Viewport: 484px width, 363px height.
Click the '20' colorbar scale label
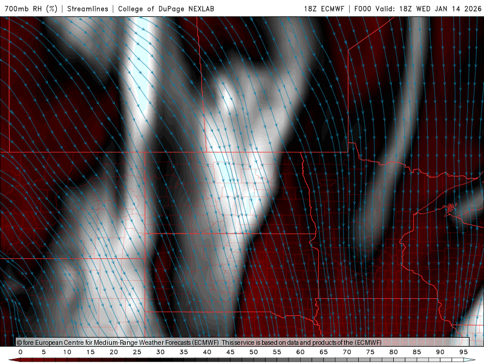coord(114,352)
